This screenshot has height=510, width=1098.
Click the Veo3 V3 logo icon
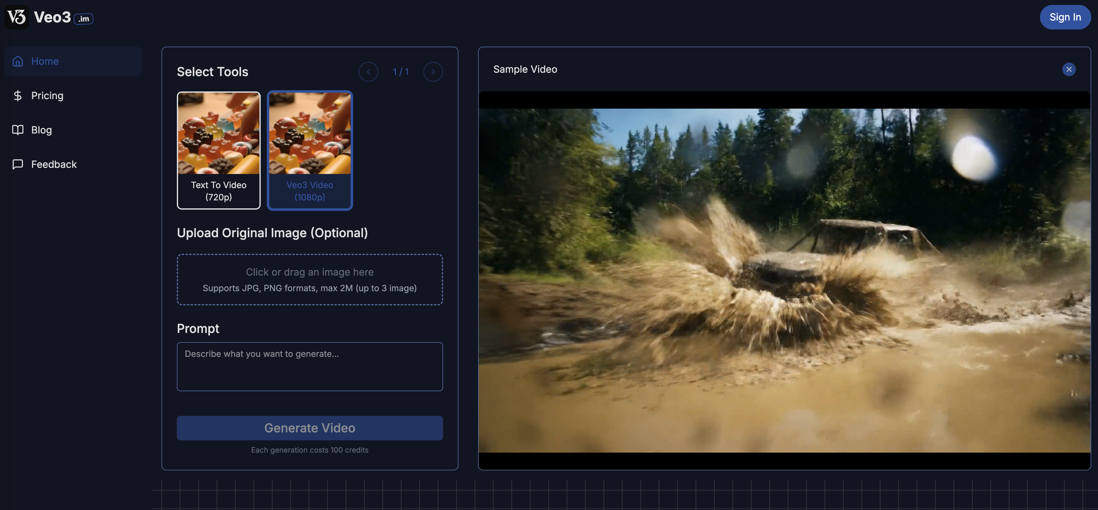17,17
